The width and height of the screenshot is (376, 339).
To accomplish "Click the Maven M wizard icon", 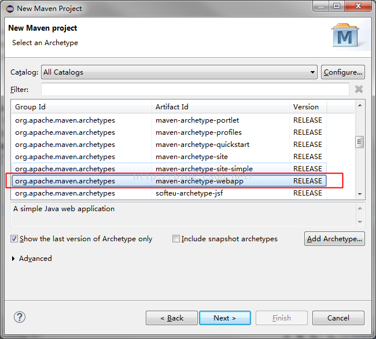I will [345, 35].
